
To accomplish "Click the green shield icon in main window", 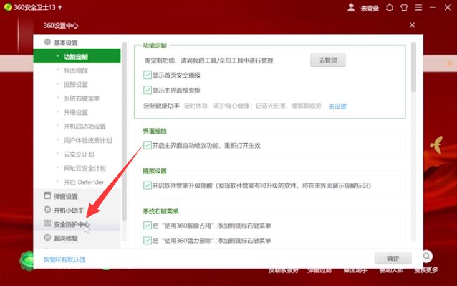I will tap(27, 261).
